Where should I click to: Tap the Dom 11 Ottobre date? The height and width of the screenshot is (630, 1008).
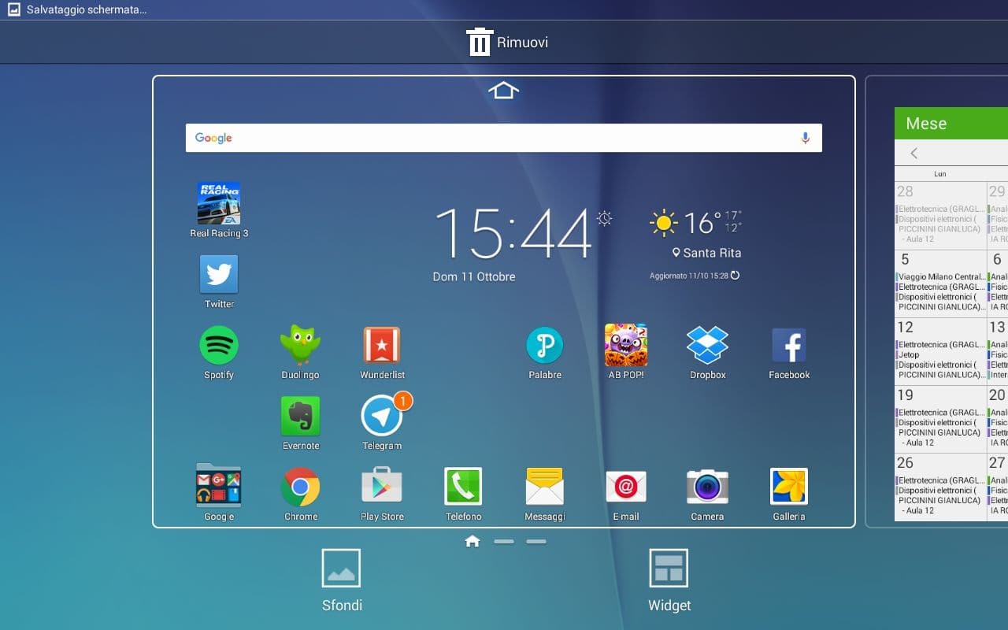(474, 277)
